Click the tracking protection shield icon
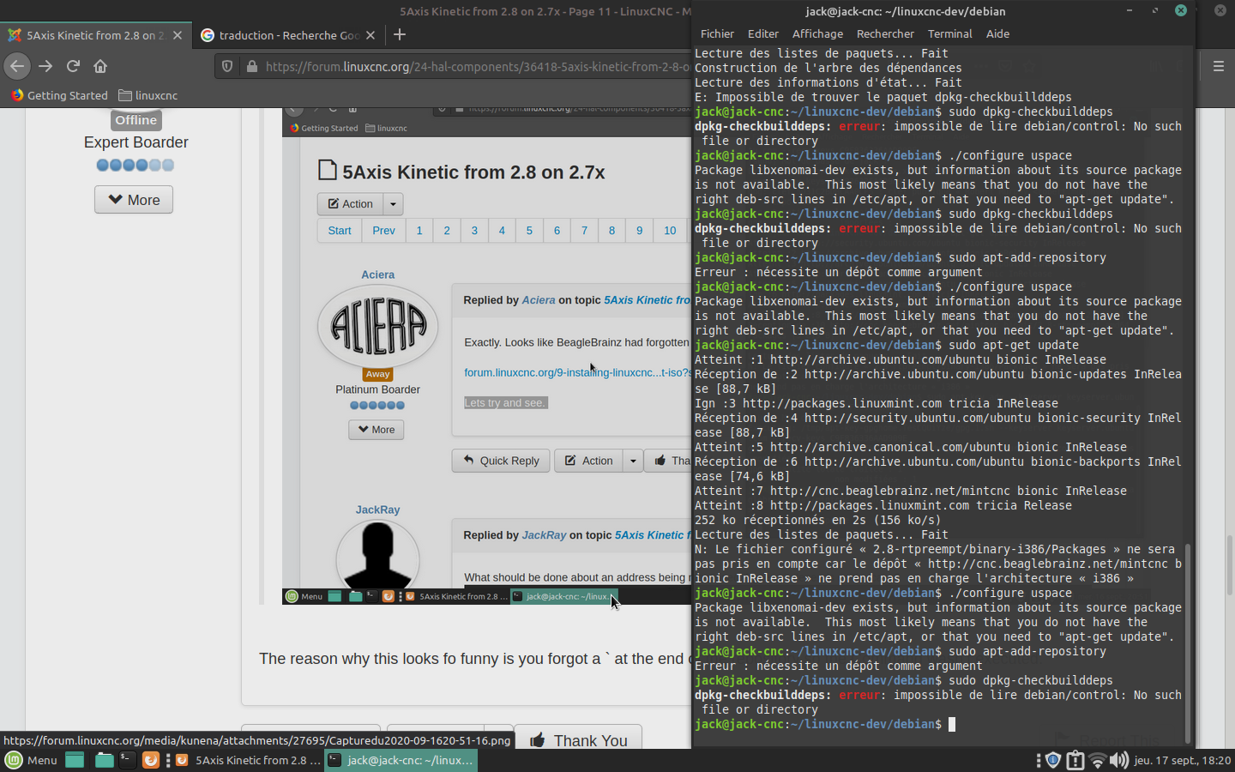Viewport: 1235px width, 772px height. (227, 66)
